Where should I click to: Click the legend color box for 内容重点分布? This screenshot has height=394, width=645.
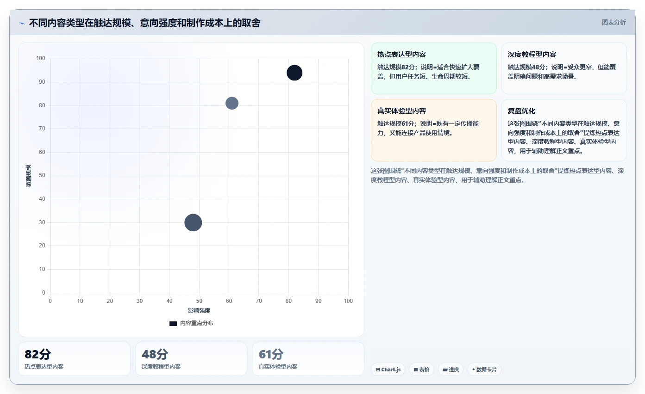(x=173, y=324)
